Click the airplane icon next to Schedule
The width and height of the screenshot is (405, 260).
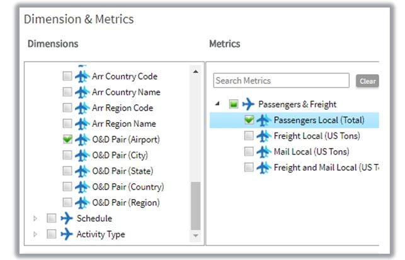coord(66,219)
